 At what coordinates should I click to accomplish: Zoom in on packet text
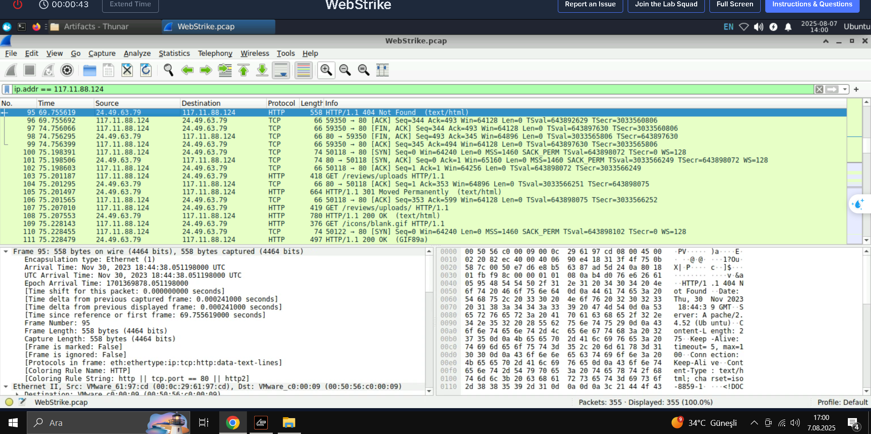pyautogui.click(x=326, y=70)
